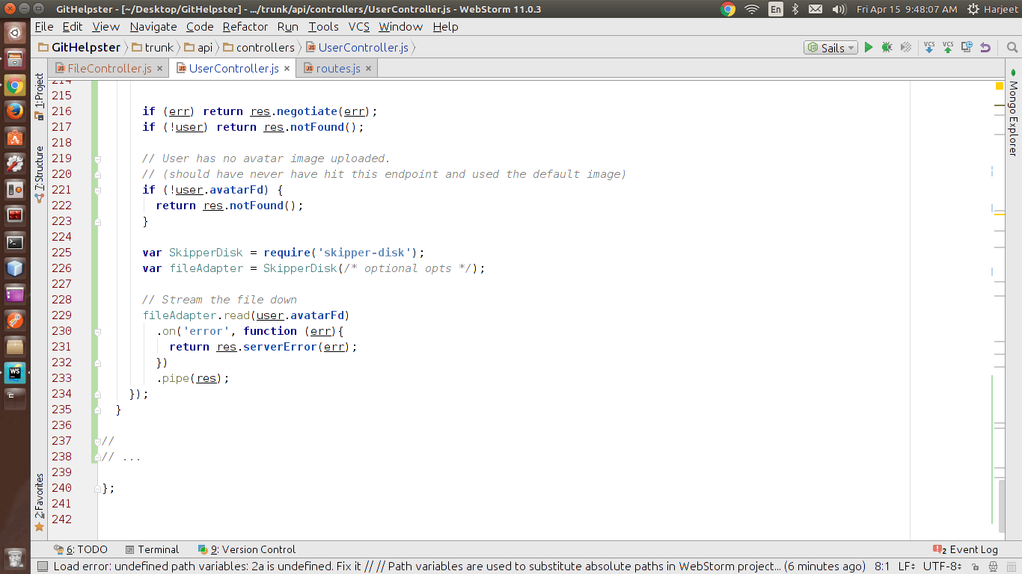Open the Refactor menu
1022x574 pixels.
pos(245,26)
